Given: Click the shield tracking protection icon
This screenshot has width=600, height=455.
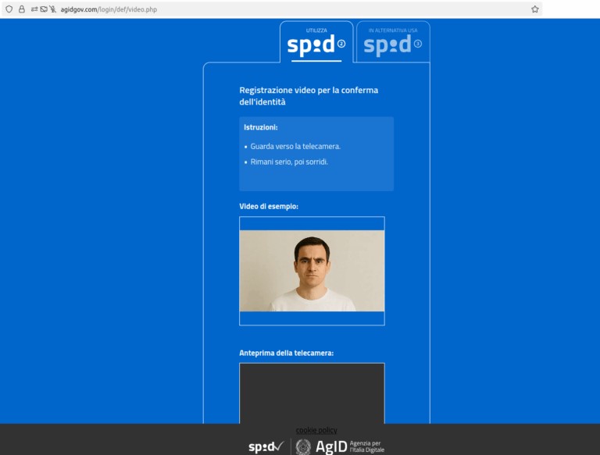Looking at the screenshot, I should [9, 9].
